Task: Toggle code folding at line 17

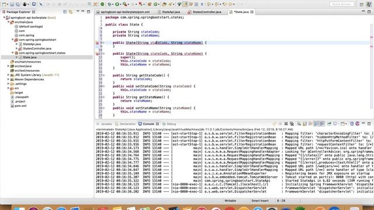Action: pyautogui.click(x=104, y=75)
